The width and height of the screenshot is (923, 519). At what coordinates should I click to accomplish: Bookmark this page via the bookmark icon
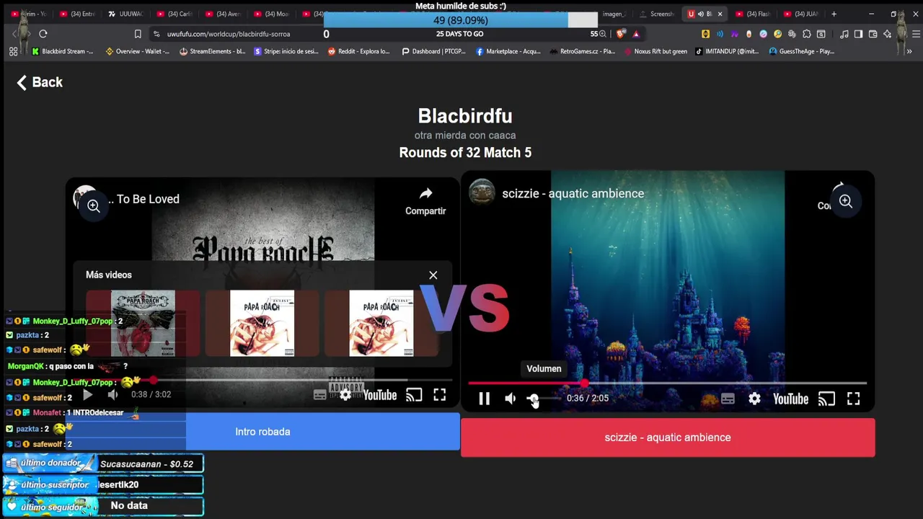[x=138, y=34]
